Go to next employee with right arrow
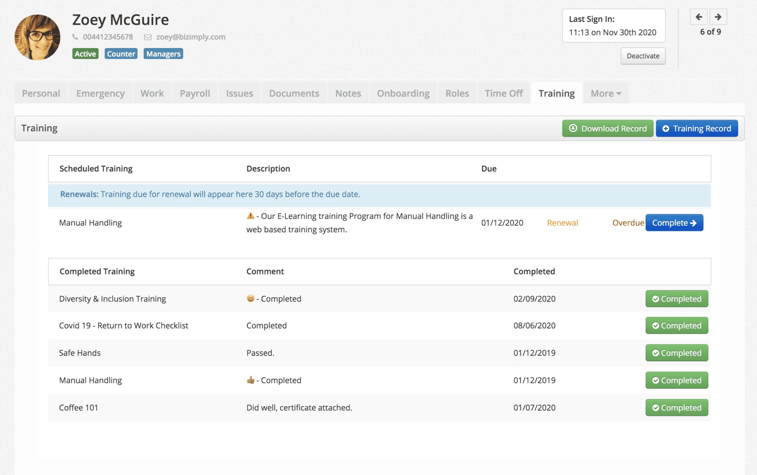The image size is (757, 475). click(x=718, y=17)
